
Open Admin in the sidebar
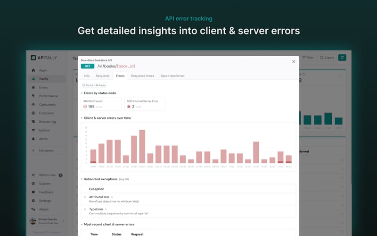[x=46, y=209]
